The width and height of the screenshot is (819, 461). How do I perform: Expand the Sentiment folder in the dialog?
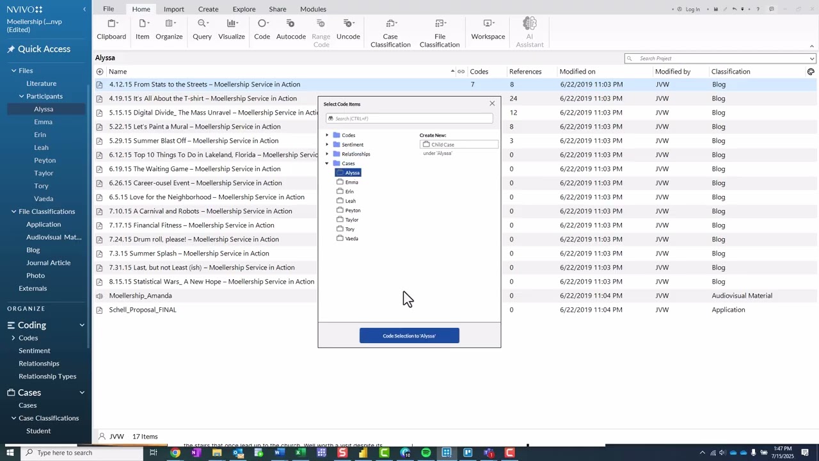pyautogui.click(x=327, y=145)
